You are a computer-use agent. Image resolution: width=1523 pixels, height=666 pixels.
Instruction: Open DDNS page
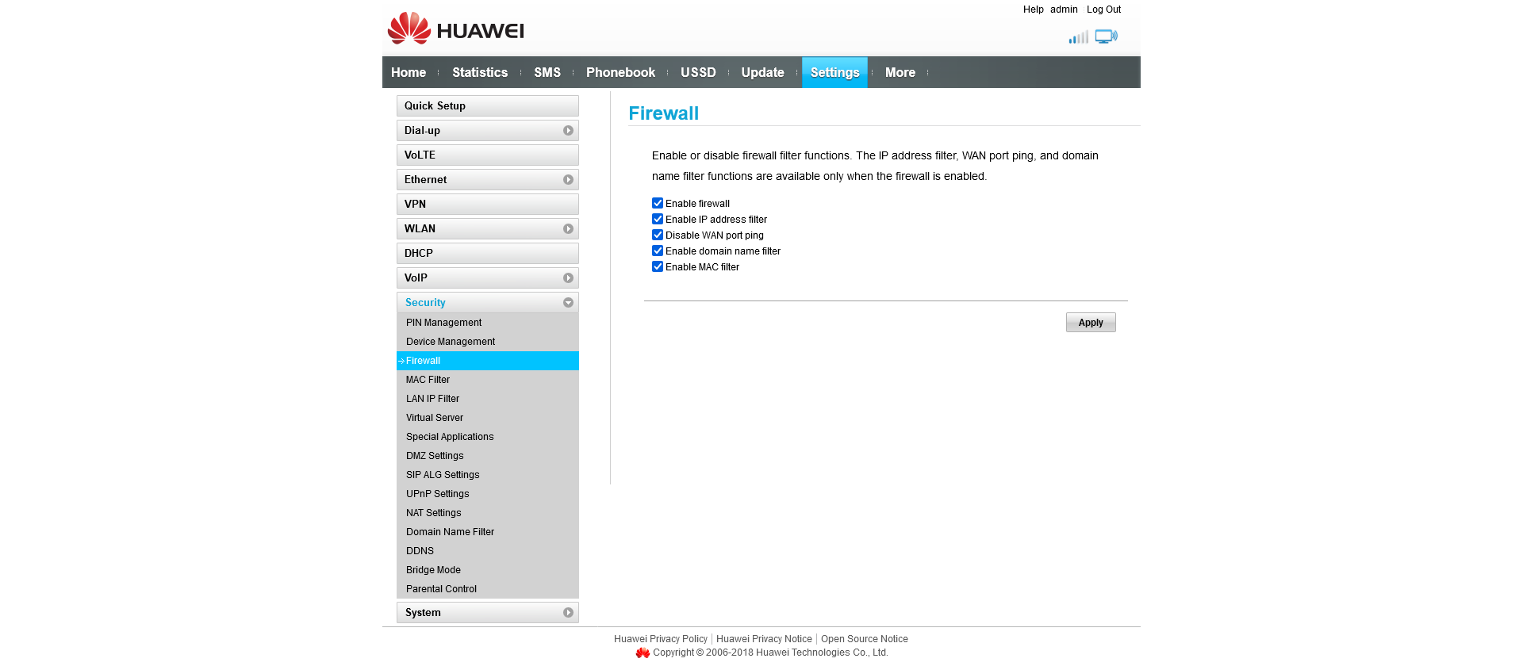[488, 551]
